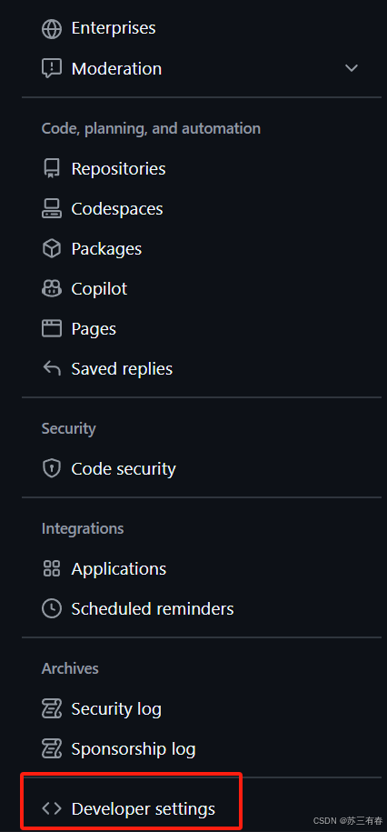
Task: Click the Applications grid icon
Action: 52,568
